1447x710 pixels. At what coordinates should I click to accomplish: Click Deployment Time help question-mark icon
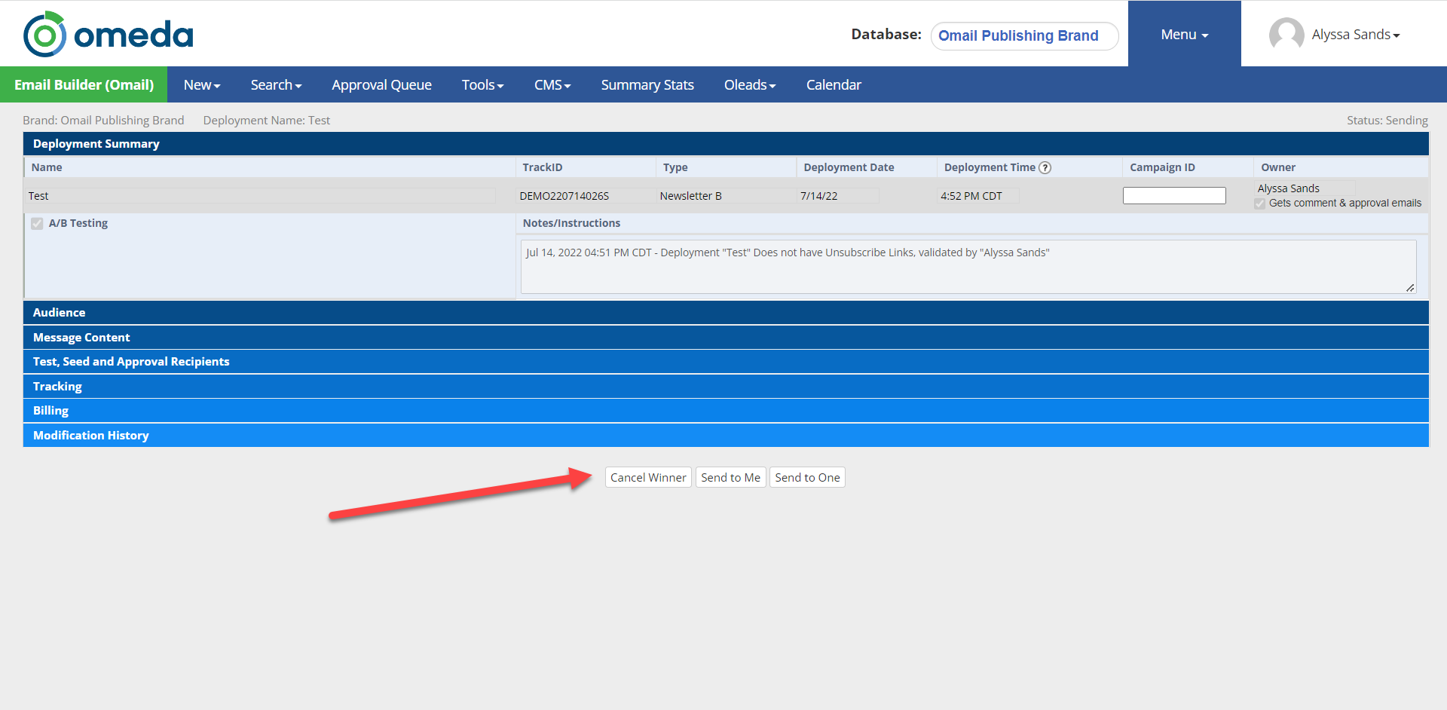1045,167
